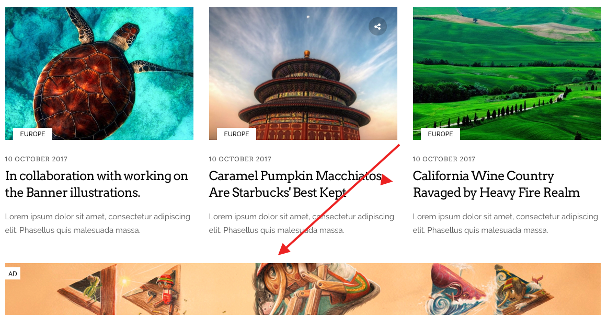Open the sea turtle article thumbnail
607x320 pixels.
coord(99,73)
